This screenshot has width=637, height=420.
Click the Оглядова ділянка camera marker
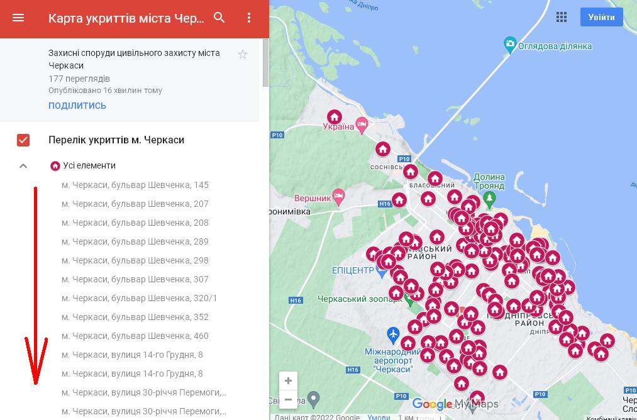(511, 44)
